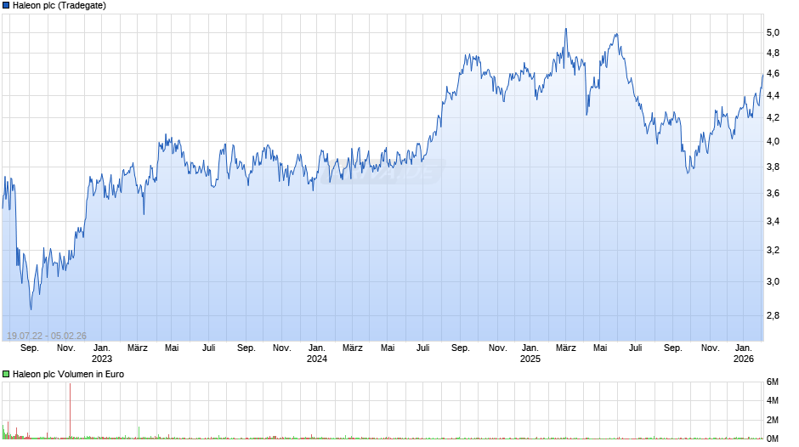Click the green volume legend square
This screenshot has width=799, height=447.
coord(6,374)
